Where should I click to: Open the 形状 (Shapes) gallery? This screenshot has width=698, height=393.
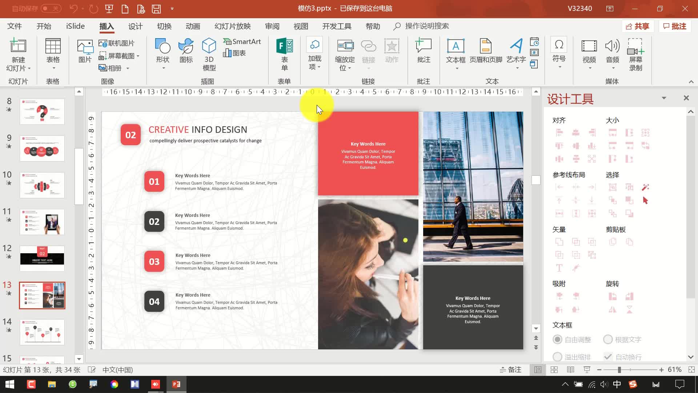coord(163,54)
